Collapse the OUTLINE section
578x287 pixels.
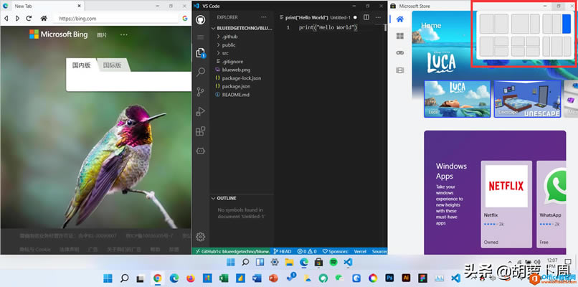pyautogui.click(x=242, y=198)
